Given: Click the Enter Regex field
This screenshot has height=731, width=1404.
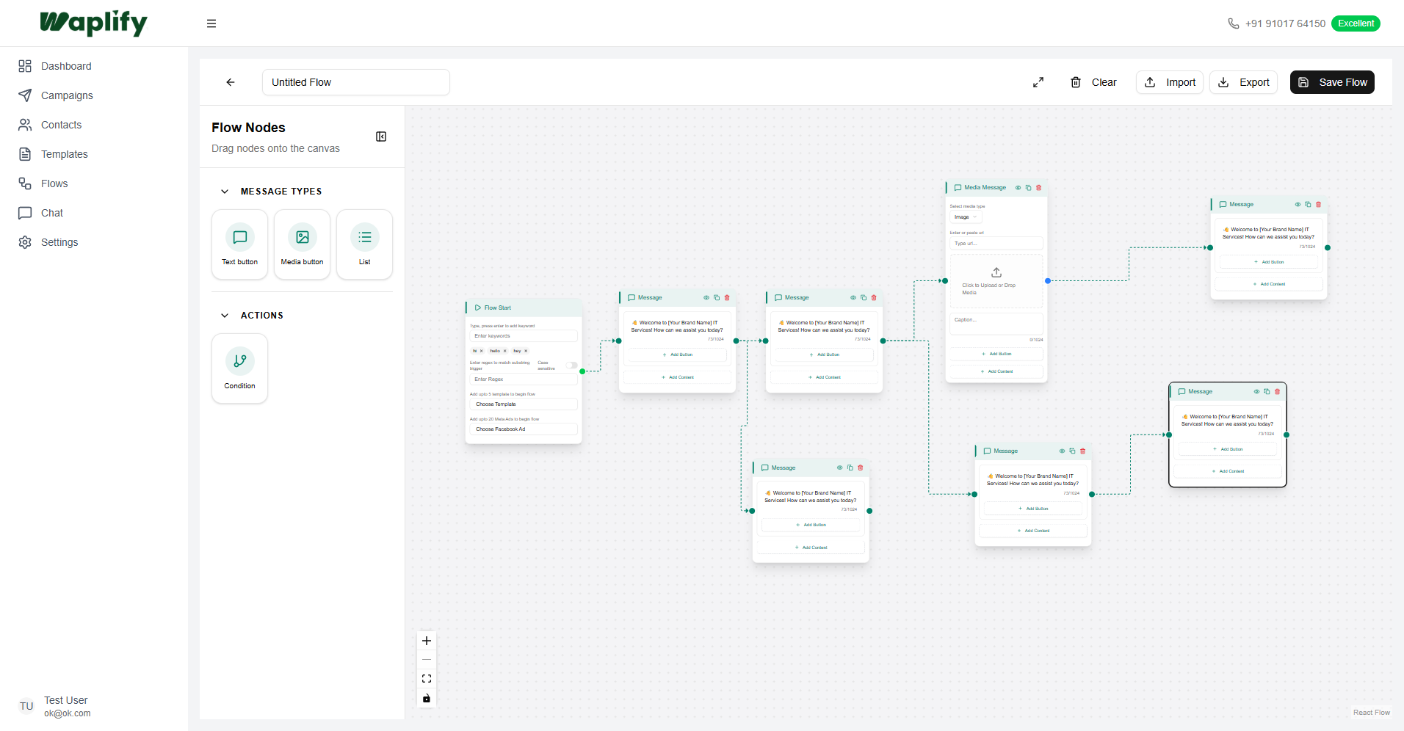Looking at the screenshot, I should tap(524, 379).
